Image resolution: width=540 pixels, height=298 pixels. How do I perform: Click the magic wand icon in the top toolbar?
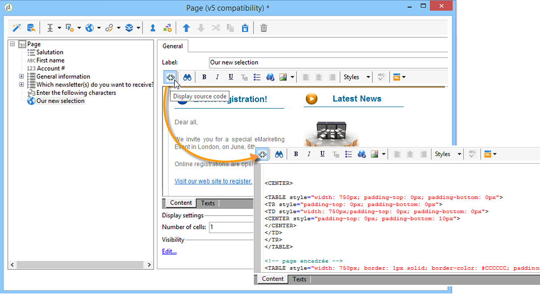point(17,28)
